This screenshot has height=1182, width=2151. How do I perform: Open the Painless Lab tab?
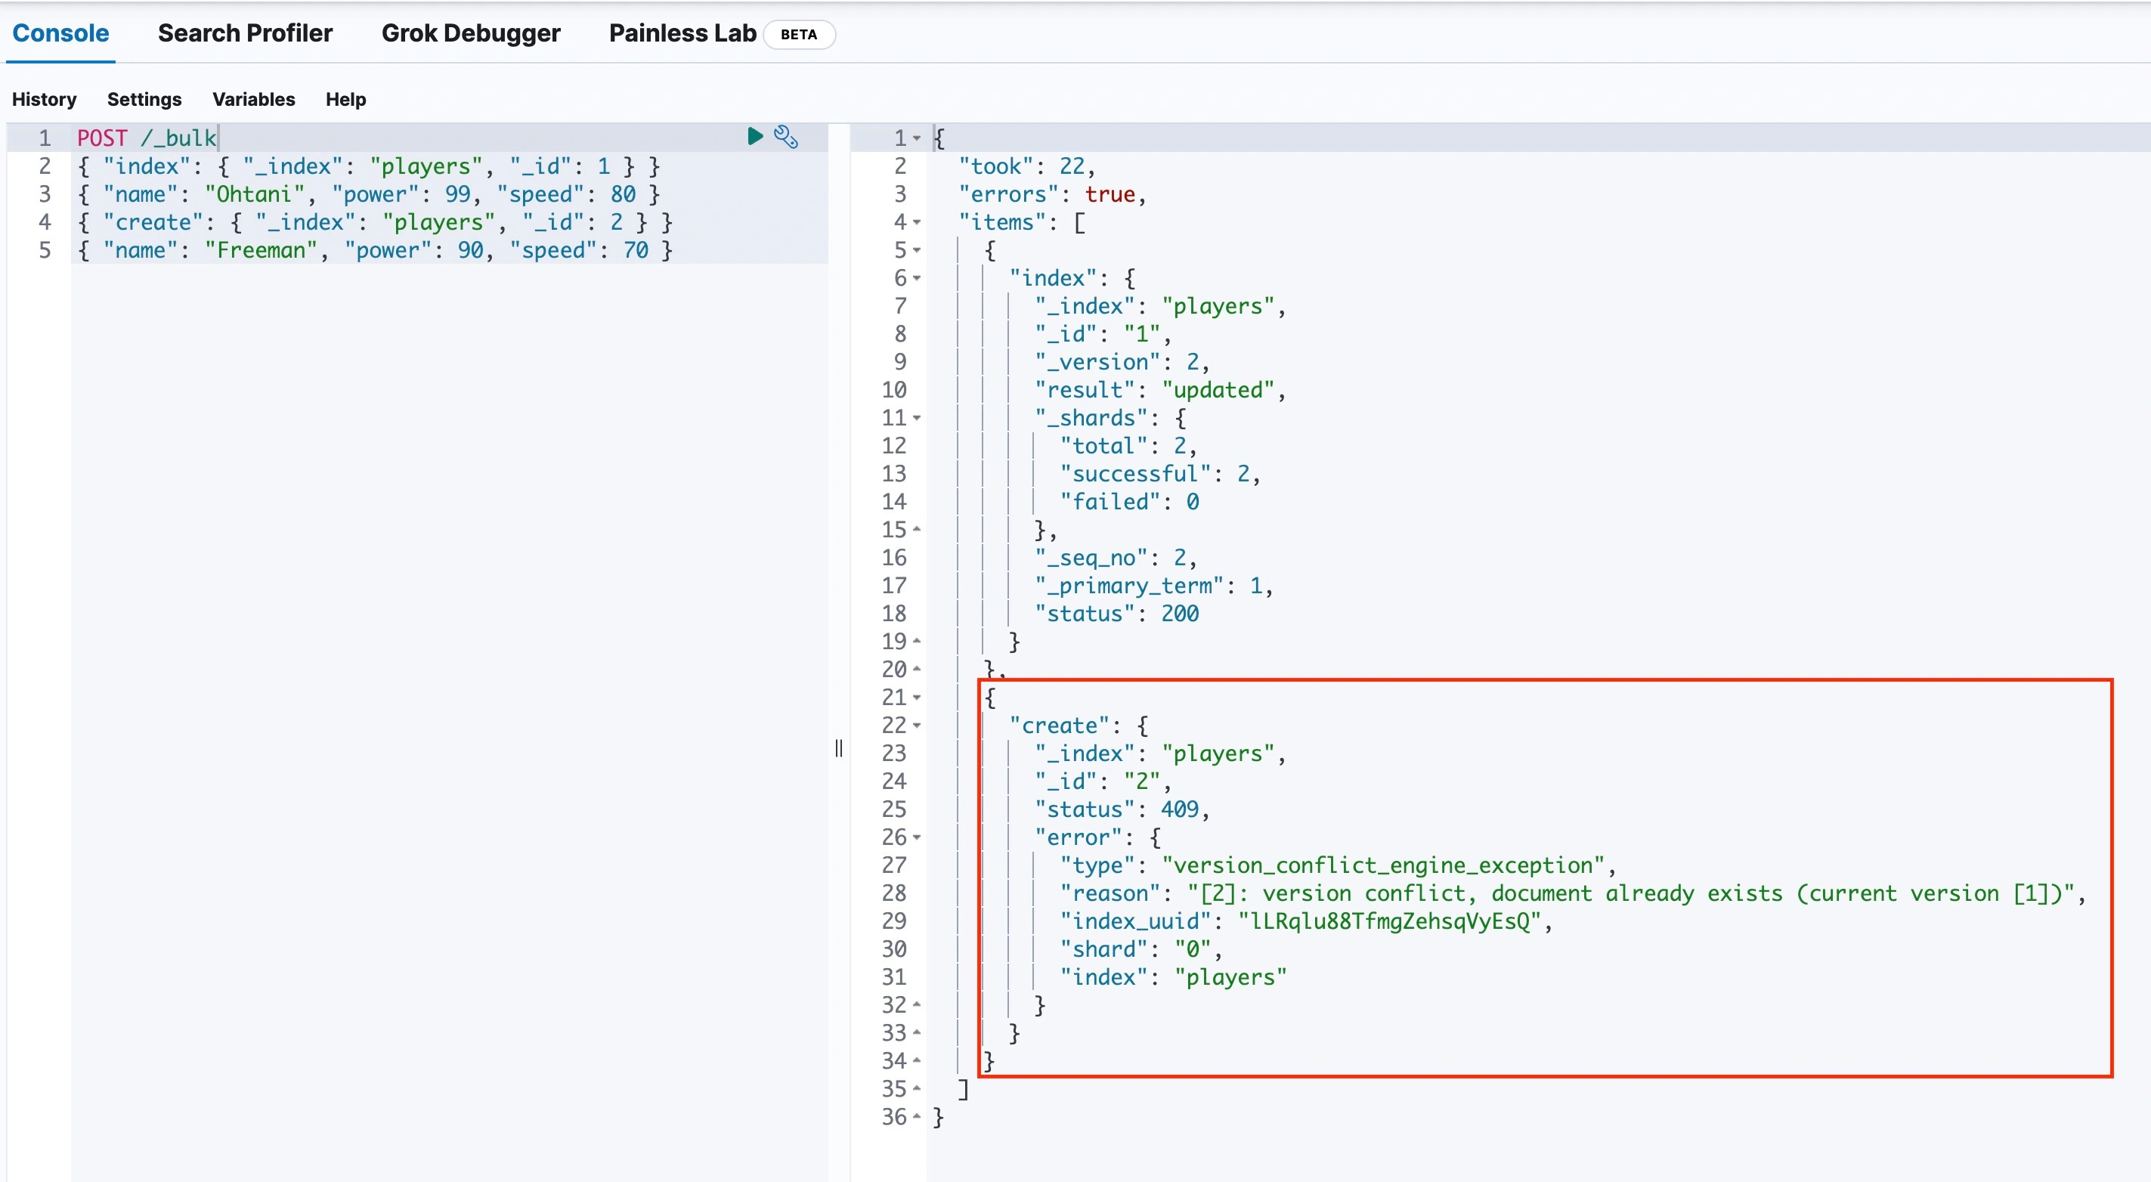tap(682, 33)
